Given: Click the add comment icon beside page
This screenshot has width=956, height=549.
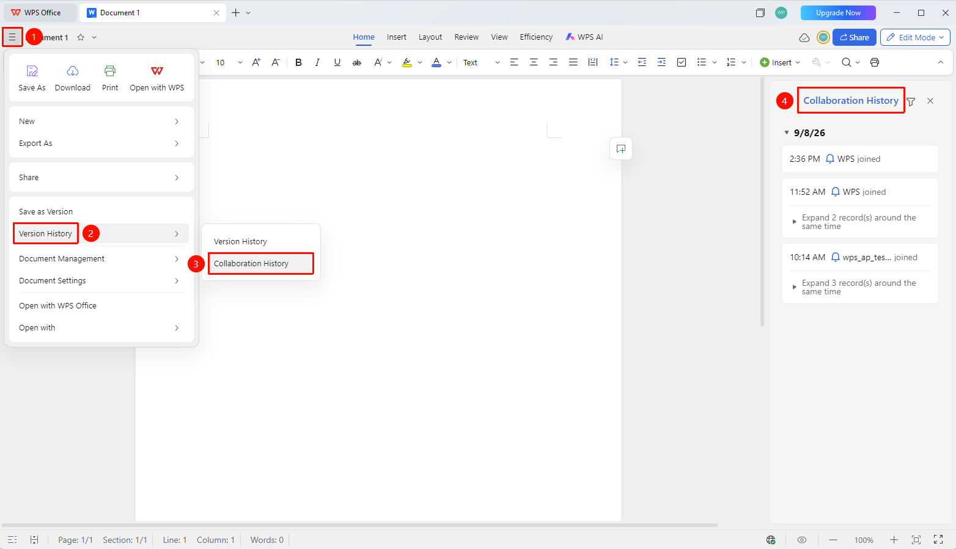Looking at the screenshot, I should 621,148.
